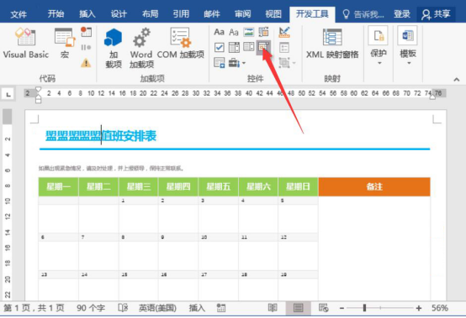Viewport: 466px width, 318px height.
Task: Collapse the ribbon with chevron
Action: [x=457, y=80]
